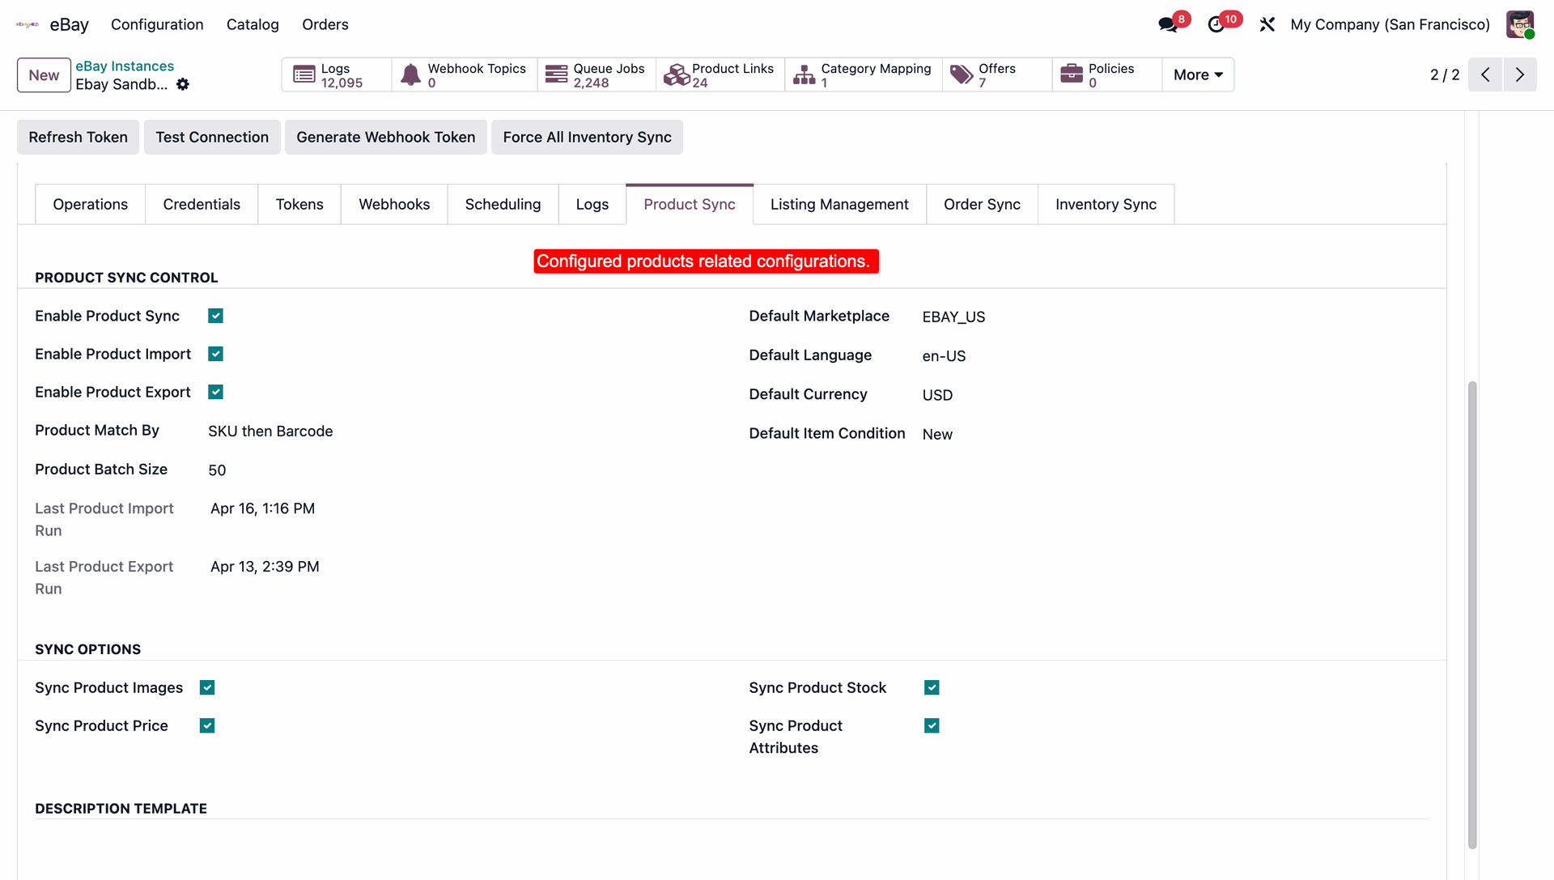The image size is (1554, 880).
Task: Click the Last Product Import Run date
Action: (x=262, y=508)
